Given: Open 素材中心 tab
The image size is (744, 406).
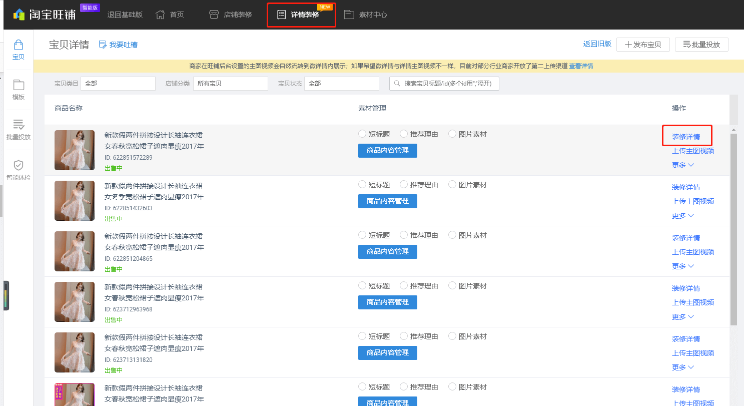Looking at the screenshot, I should [x=366, y=15].
